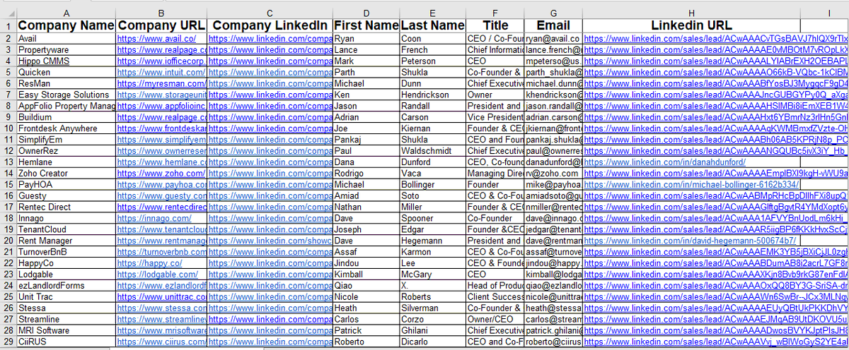The height and width of the screenshot is (350, 849).
Task: Select first name Lance cell
Action: click(x=366, y=50)
